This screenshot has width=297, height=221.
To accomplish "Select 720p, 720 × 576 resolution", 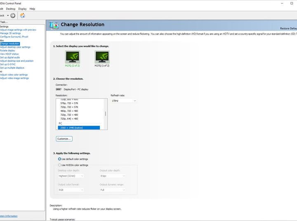I will coord(69,107).
